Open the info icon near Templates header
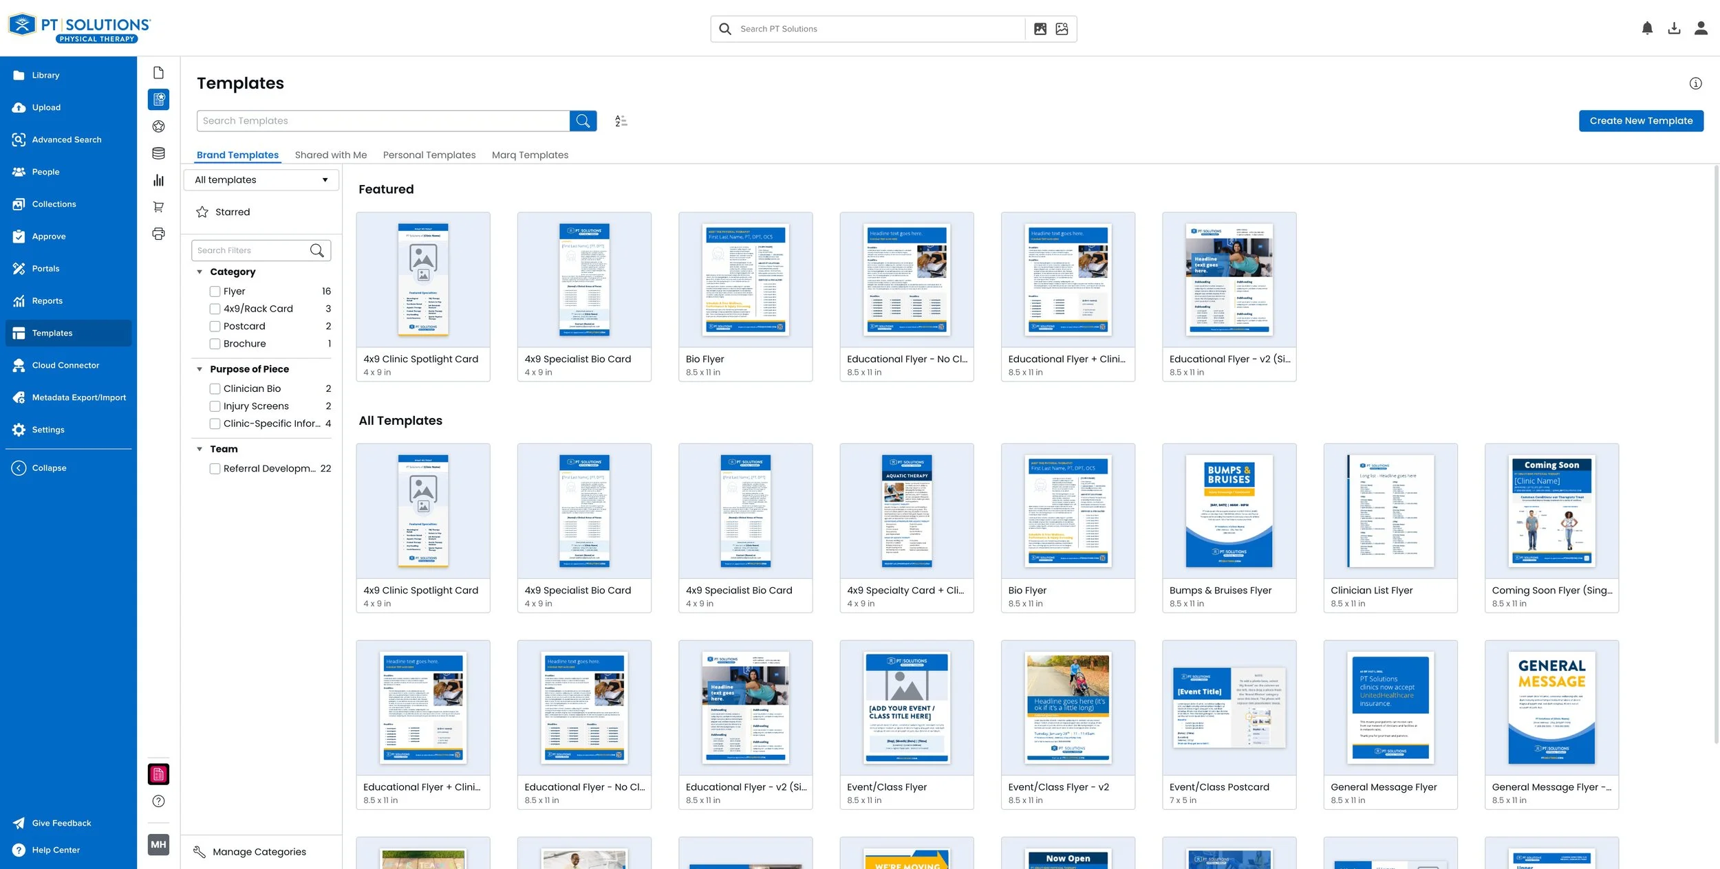The width and height of the screenshot is (1720, 869). coord(1695,83)
